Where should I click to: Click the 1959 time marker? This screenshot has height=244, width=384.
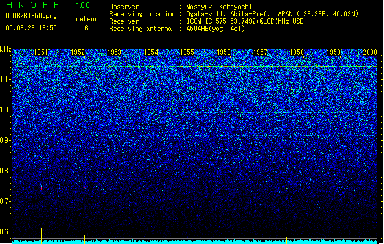(333, 52)
